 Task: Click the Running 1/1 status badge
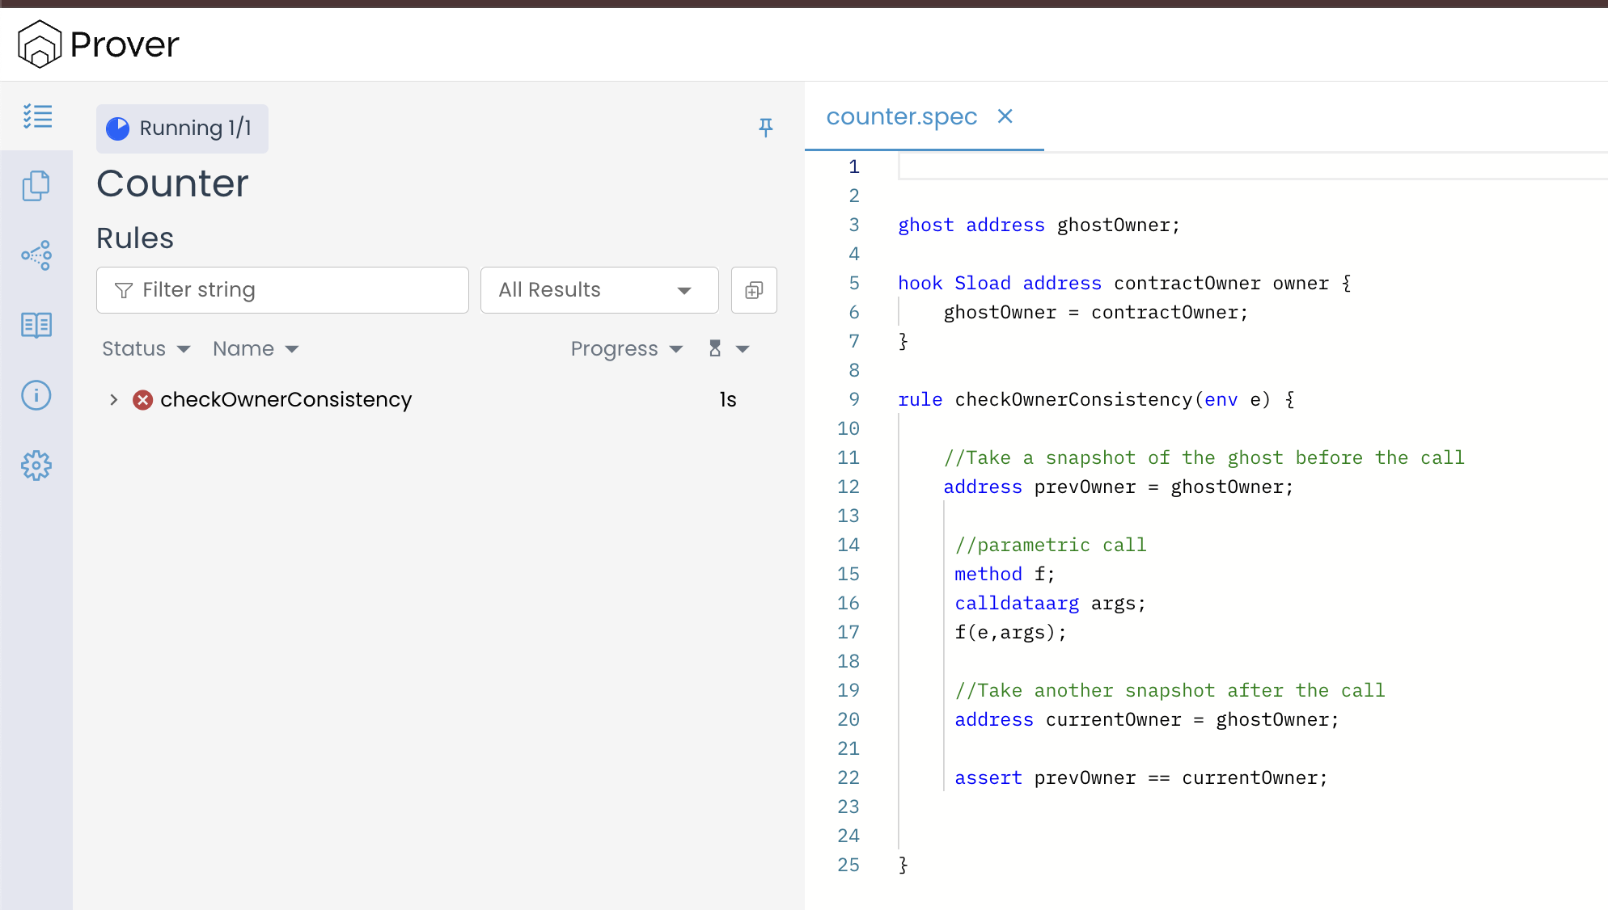[x=182, y=128]
